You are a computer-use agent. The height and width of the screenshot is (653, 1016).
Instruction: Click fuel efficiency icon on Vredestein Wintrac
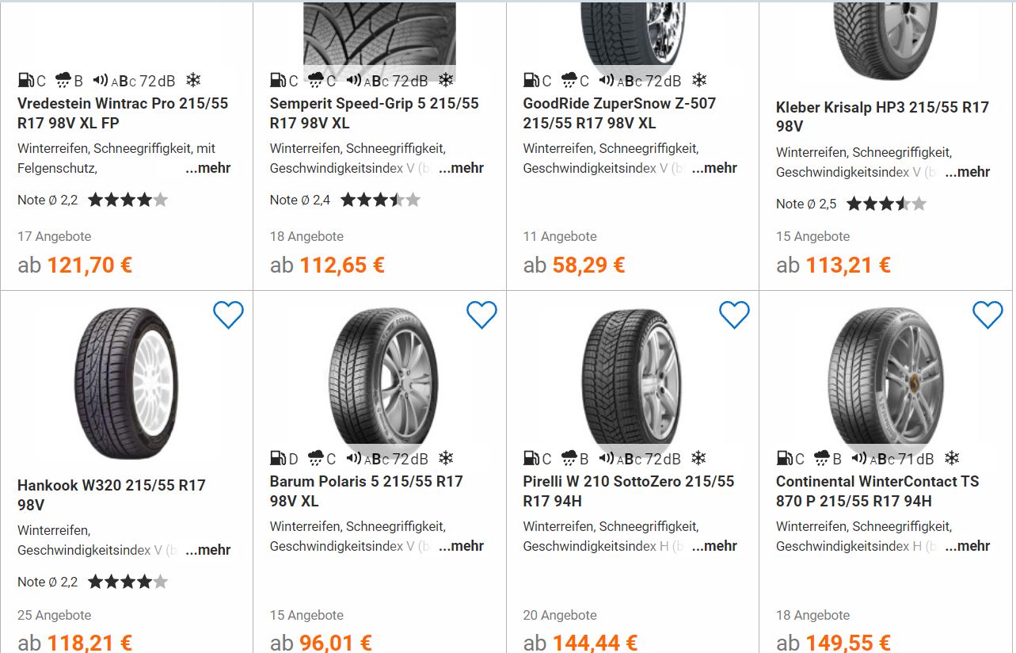click(25, 80)
